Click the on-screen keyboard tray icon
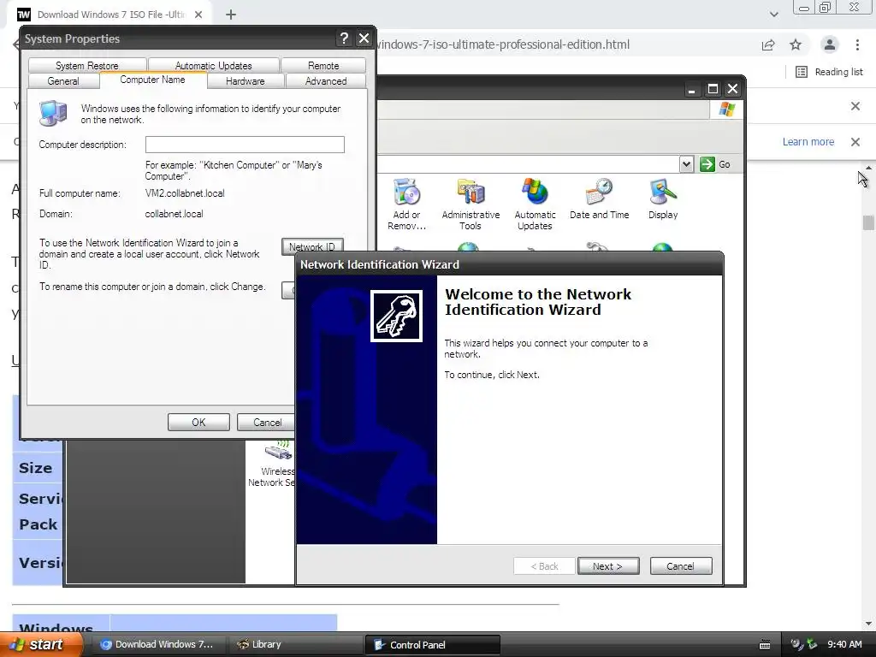This screenshot has width=876, height=657. 765,645
